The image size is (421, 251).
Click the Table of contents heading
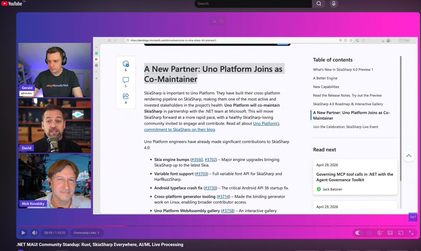333,60
